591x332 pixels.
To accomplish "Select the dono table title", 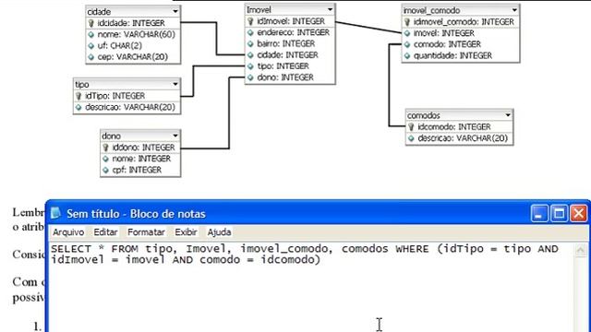I will point(111,136).
